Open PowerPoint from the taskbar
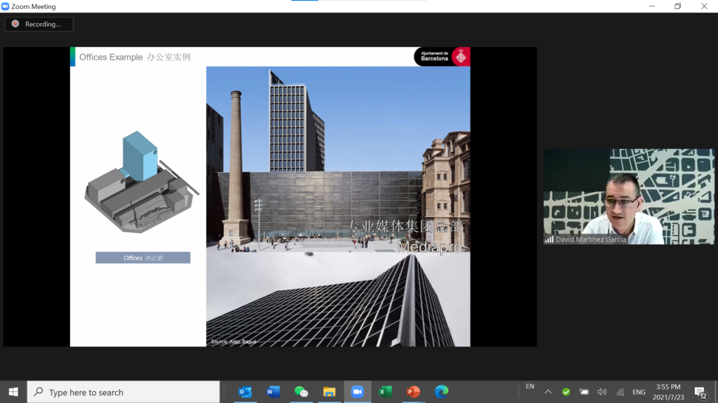Viewport: 718px width, 403px height. click(413, 392)
